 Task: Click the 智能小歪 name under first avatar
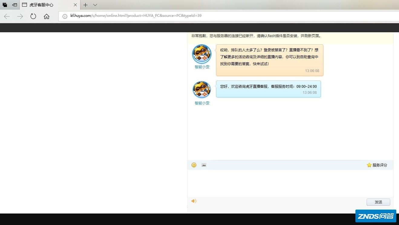tap(202, 67)
